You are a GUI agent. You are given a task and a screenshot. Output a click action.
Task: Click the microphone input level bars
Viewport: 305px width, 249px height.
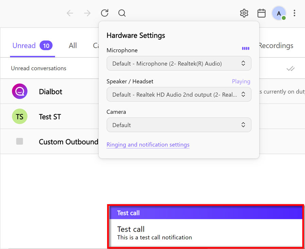click(x=245, y=48)
